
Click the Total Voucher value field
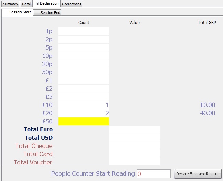click(135, 162)
